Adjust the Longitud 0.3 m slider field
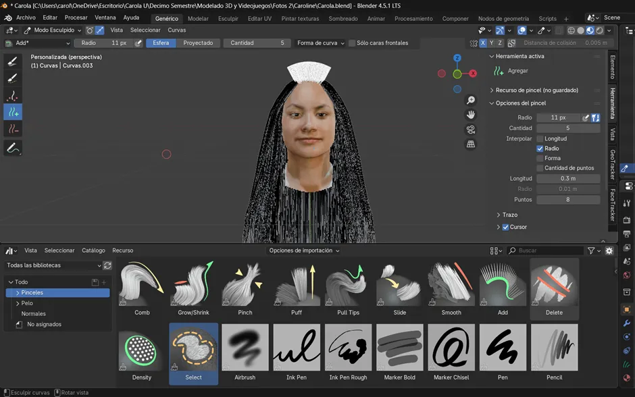The image size is (635, 397). click(x=567, y=178)
